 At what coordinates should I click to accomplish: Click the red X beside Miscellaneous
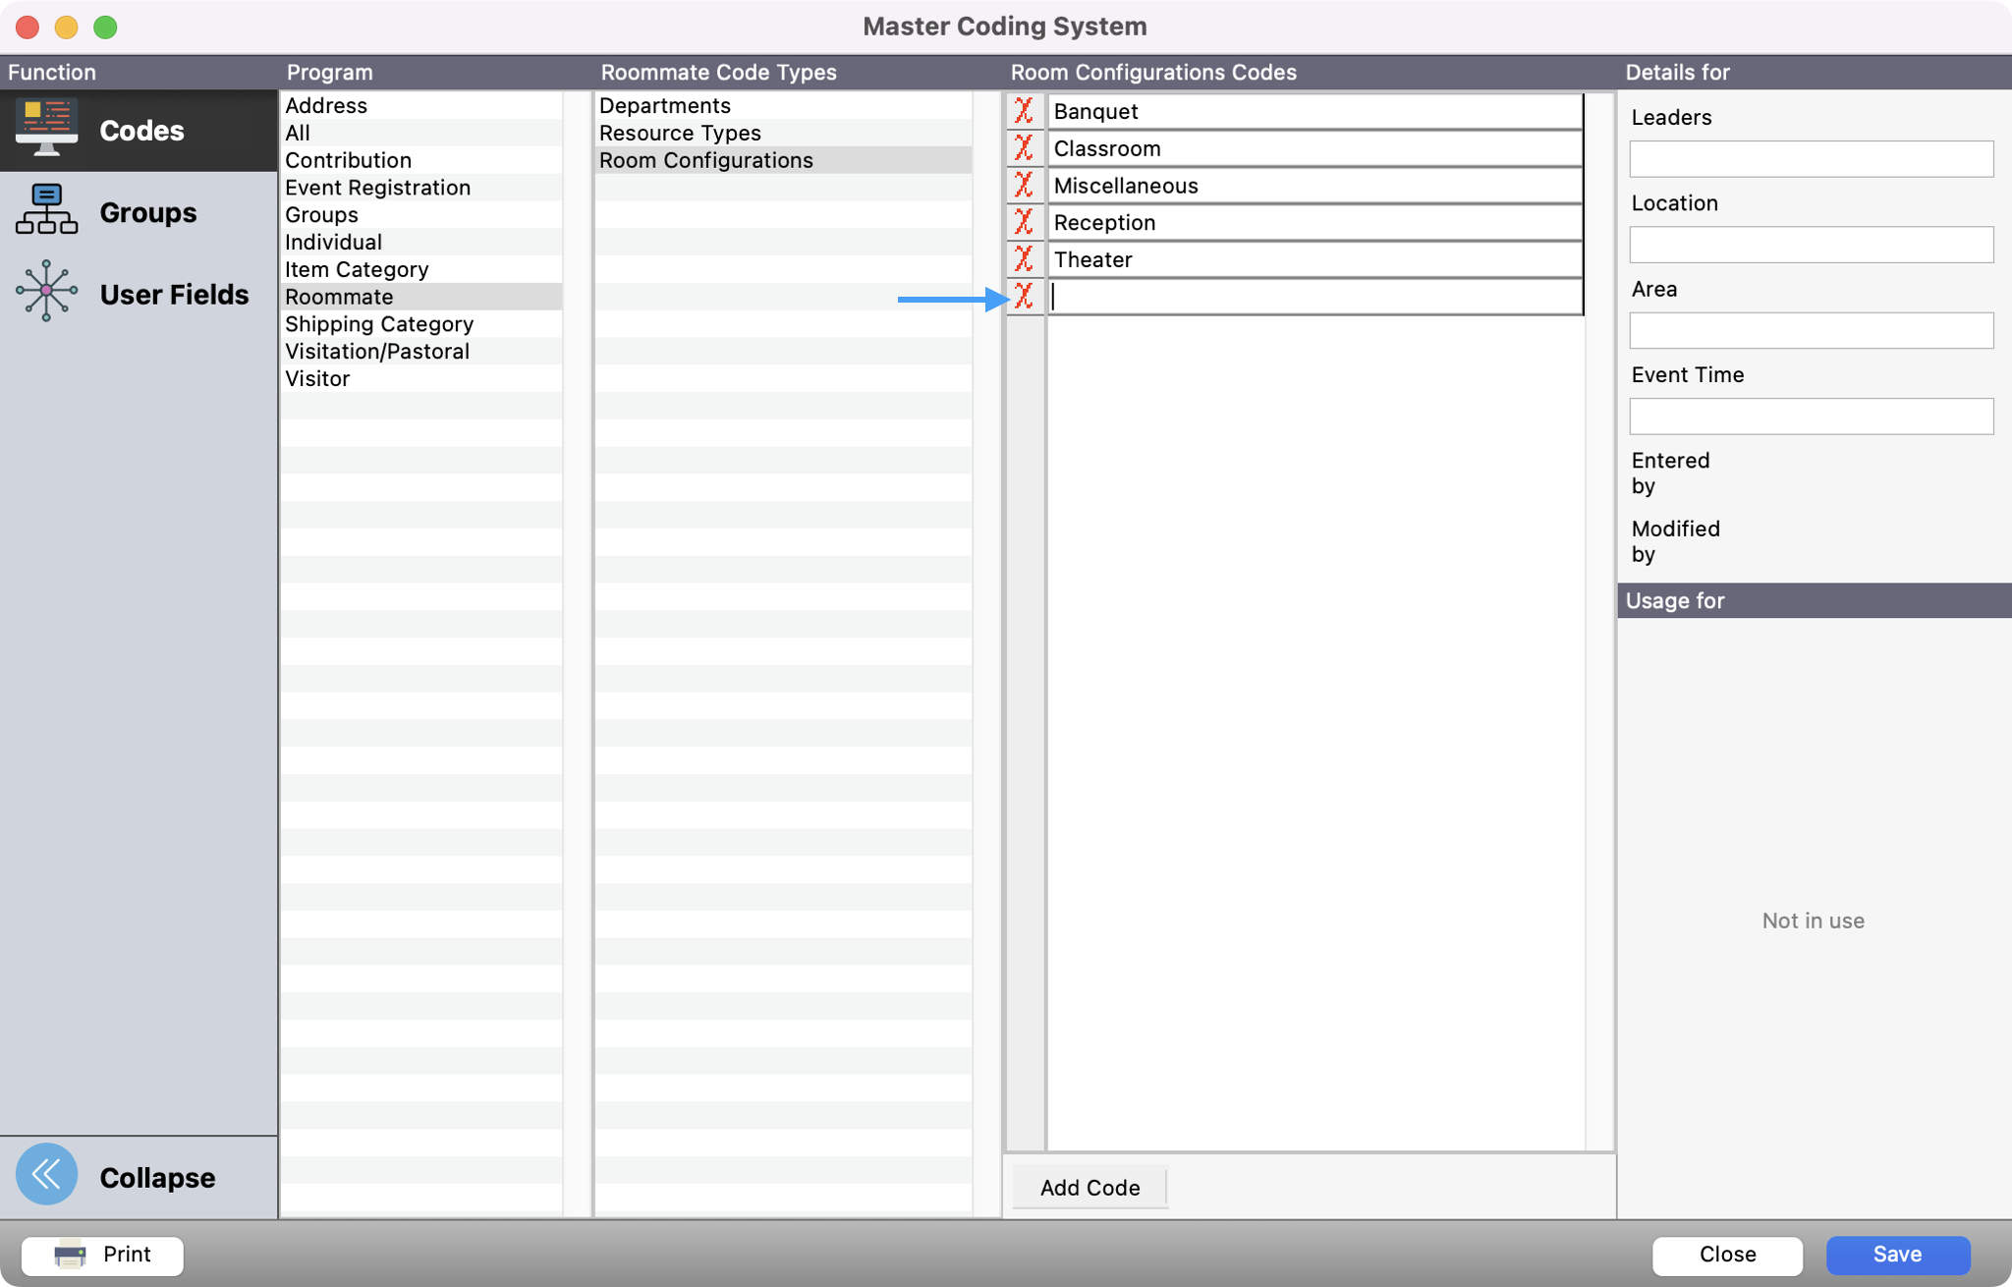1024,186
